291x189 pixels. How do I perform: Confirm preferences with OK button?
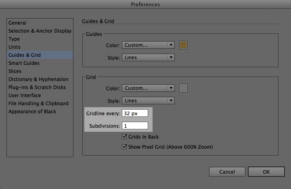266,172
